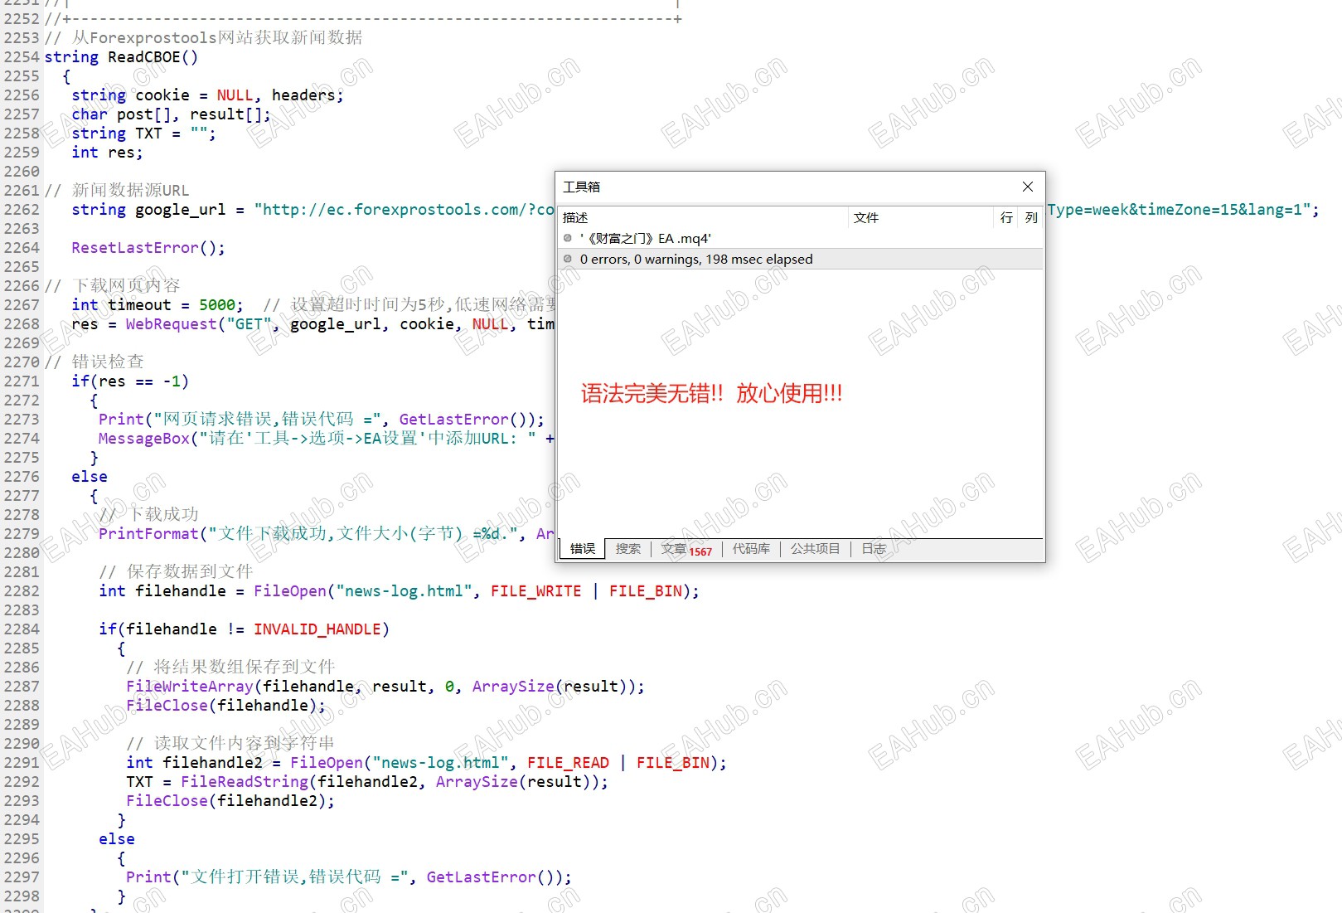Click the 'if(res == -1)' condition

(x=130, y=381)
